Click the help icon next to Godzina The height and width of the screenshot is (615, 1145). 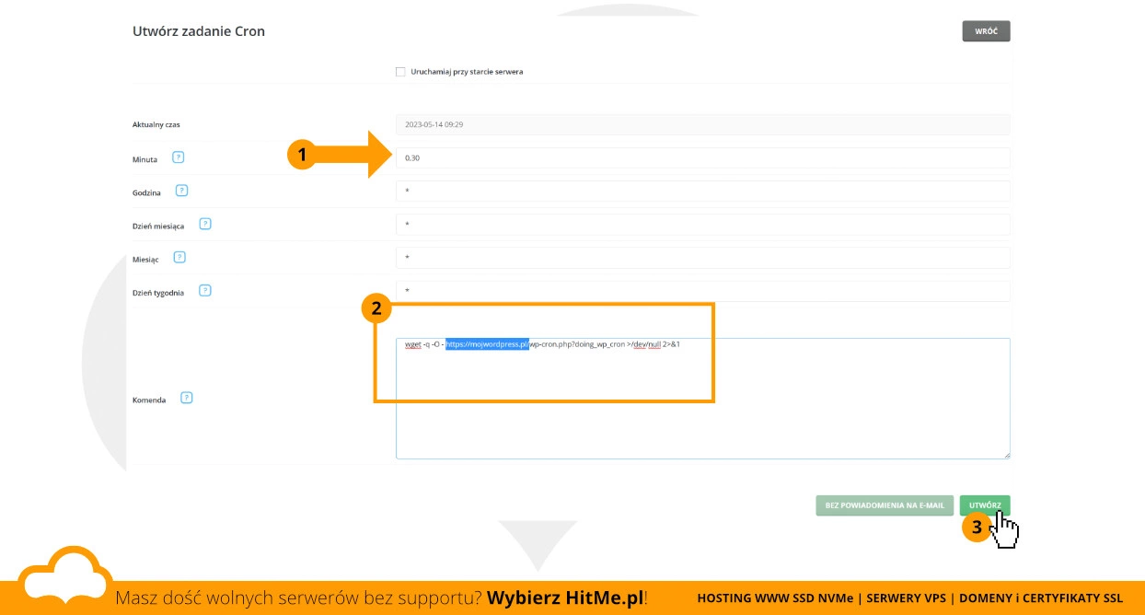(x=181, y=191)
